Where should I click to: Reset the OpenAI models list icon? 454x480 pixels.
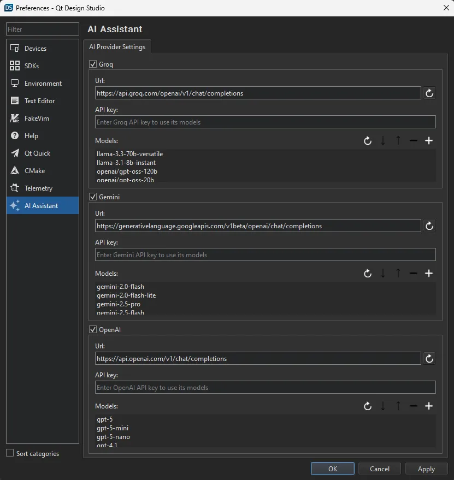368,406
